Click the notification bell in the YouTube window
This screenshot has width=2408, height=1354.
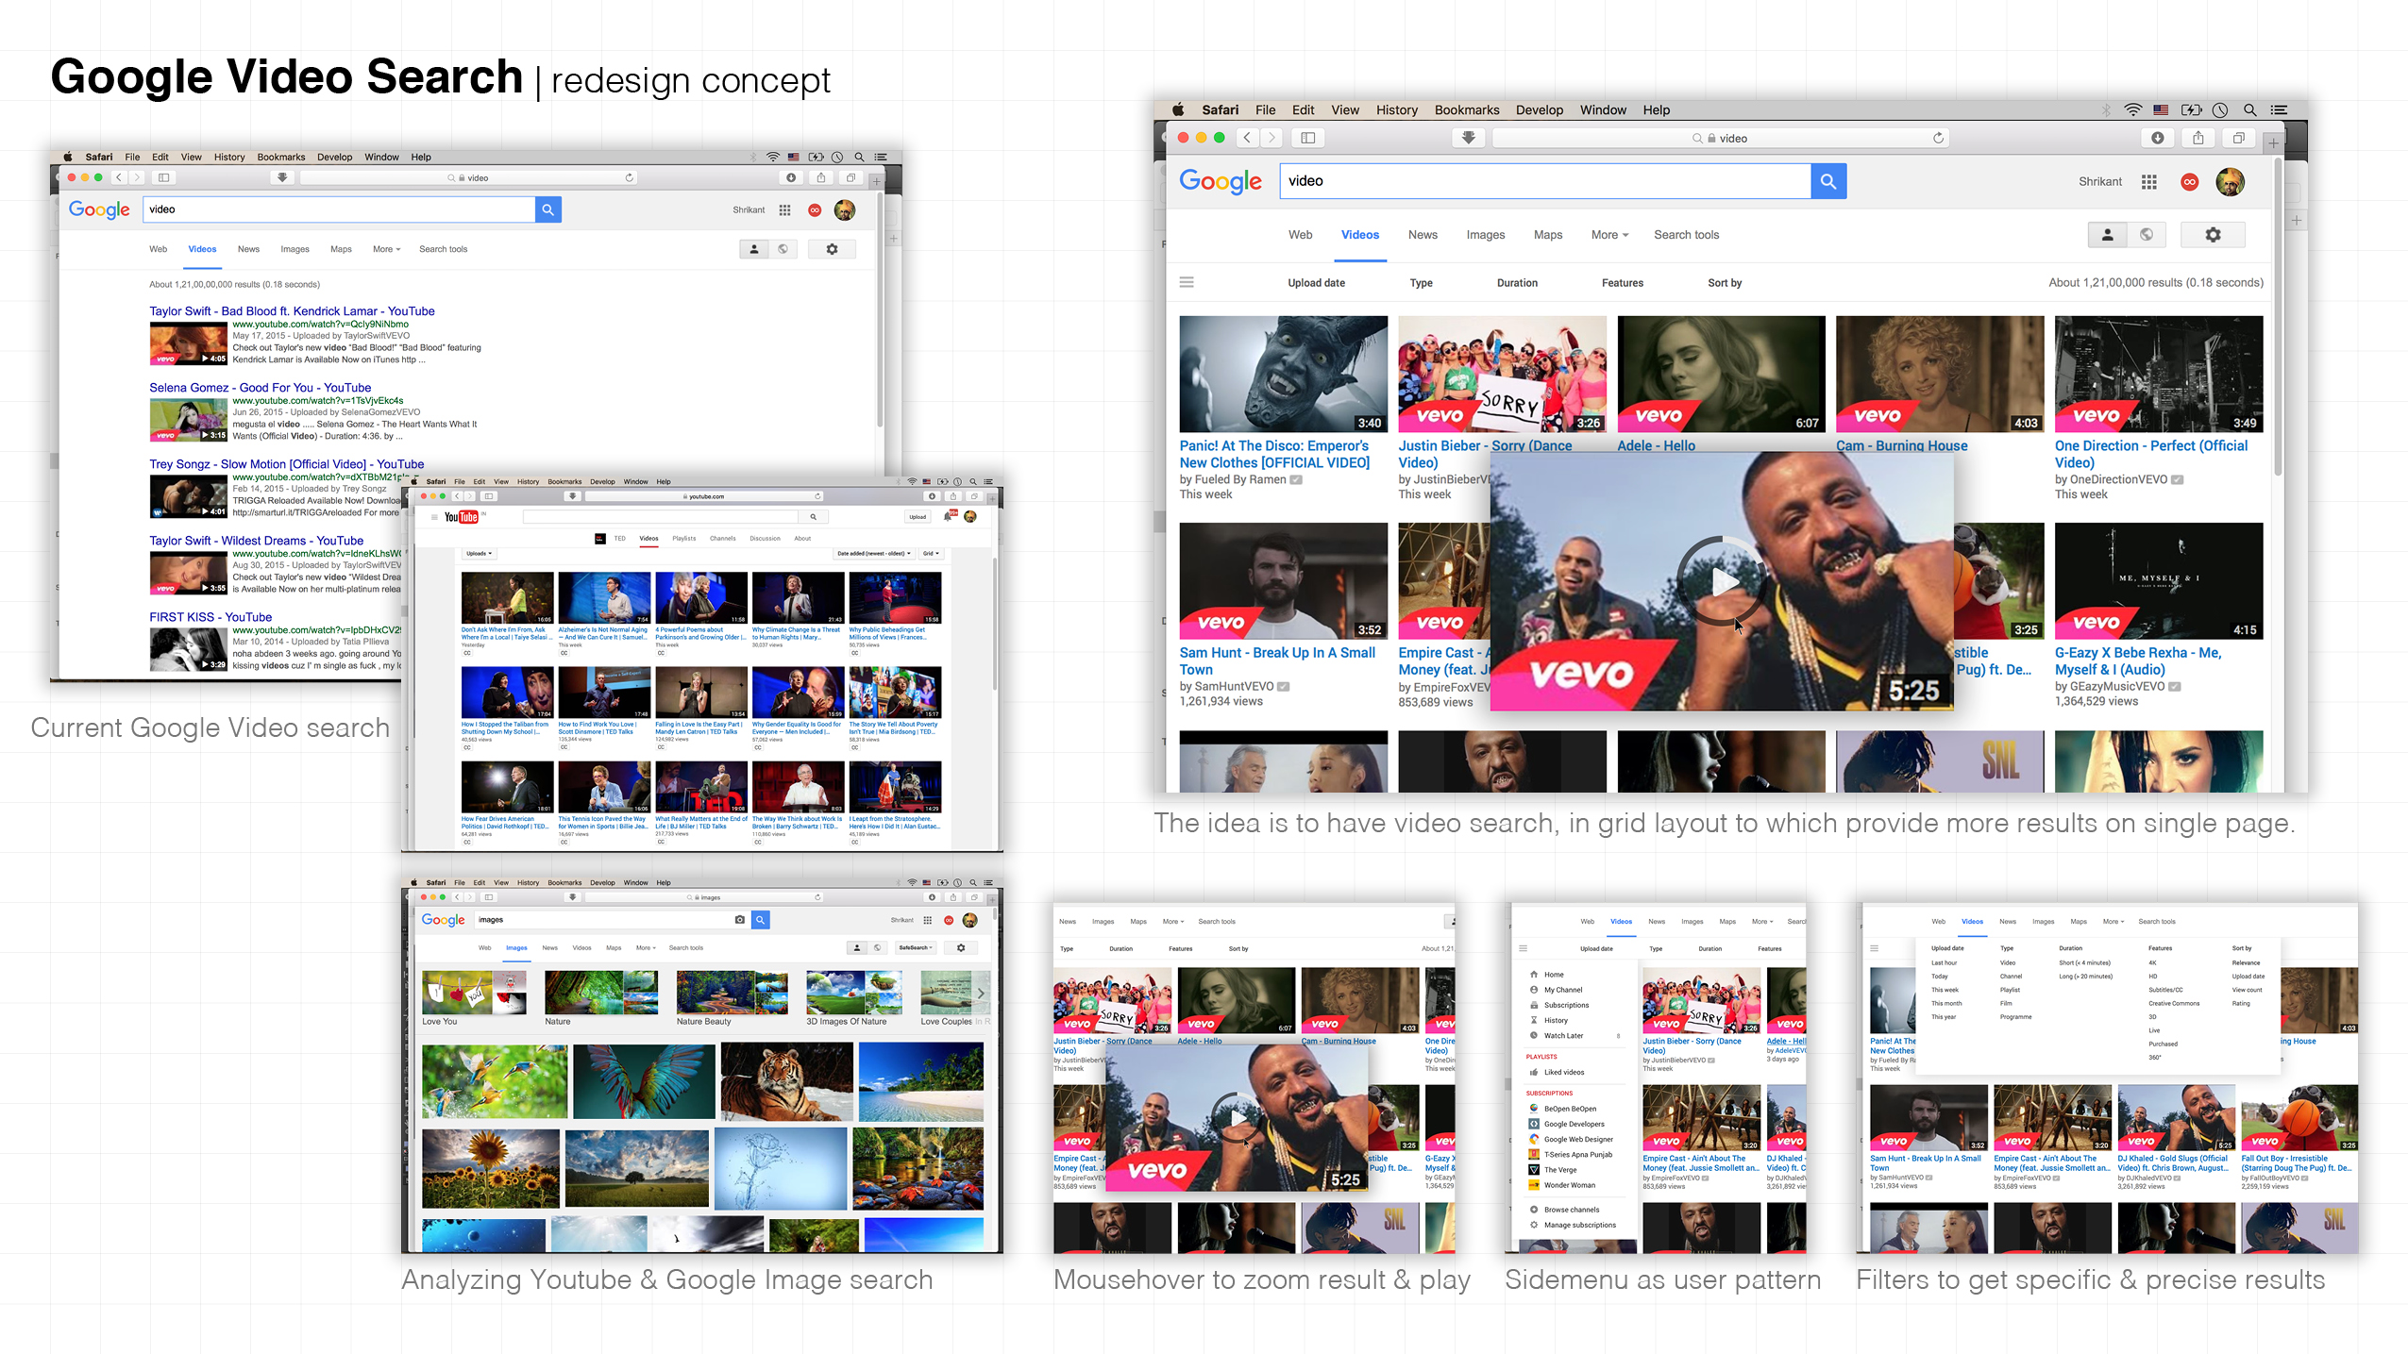click(x=950, y=516)
